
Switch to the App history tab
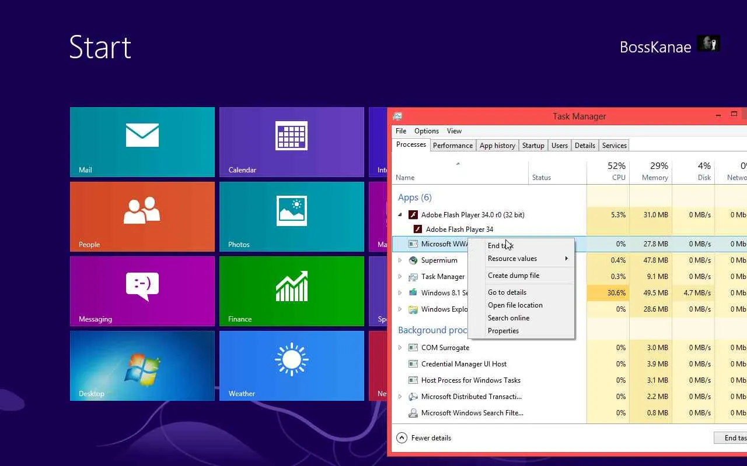[497, 146]
